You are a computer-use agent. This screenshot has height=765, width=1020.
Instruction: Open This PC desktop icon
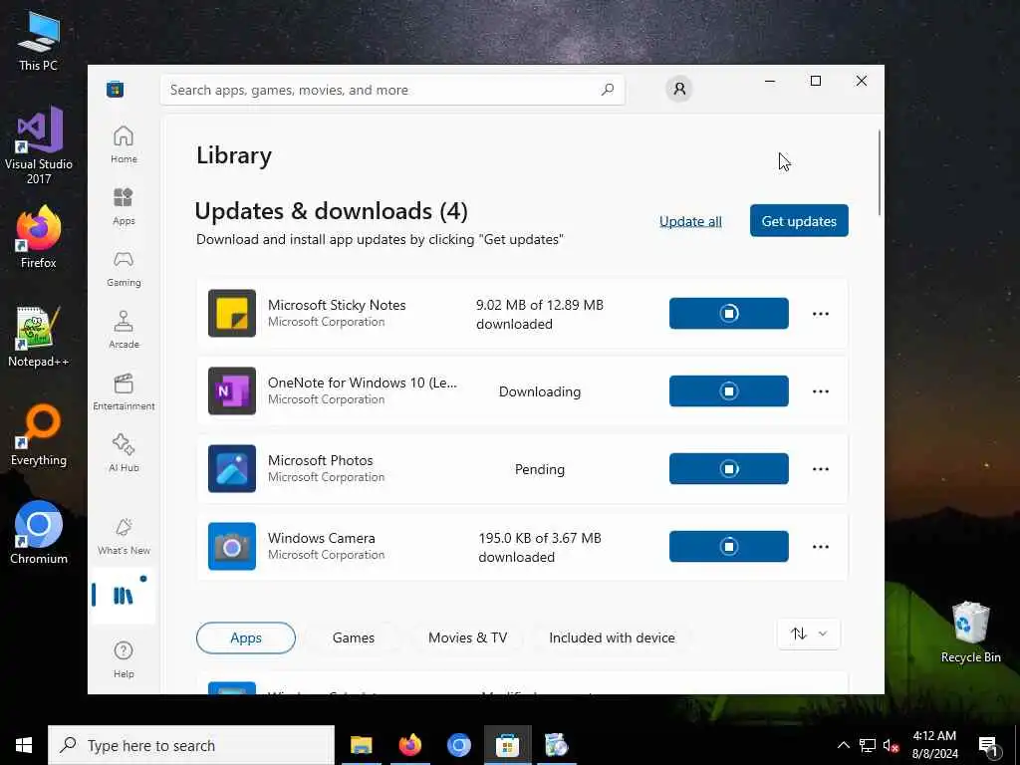point(39,40)
